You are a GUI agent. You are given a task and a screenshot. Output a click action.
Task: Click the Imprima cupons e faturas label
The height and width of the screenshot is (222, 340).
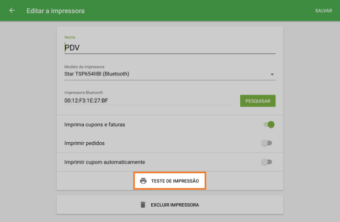click(95, 125)
